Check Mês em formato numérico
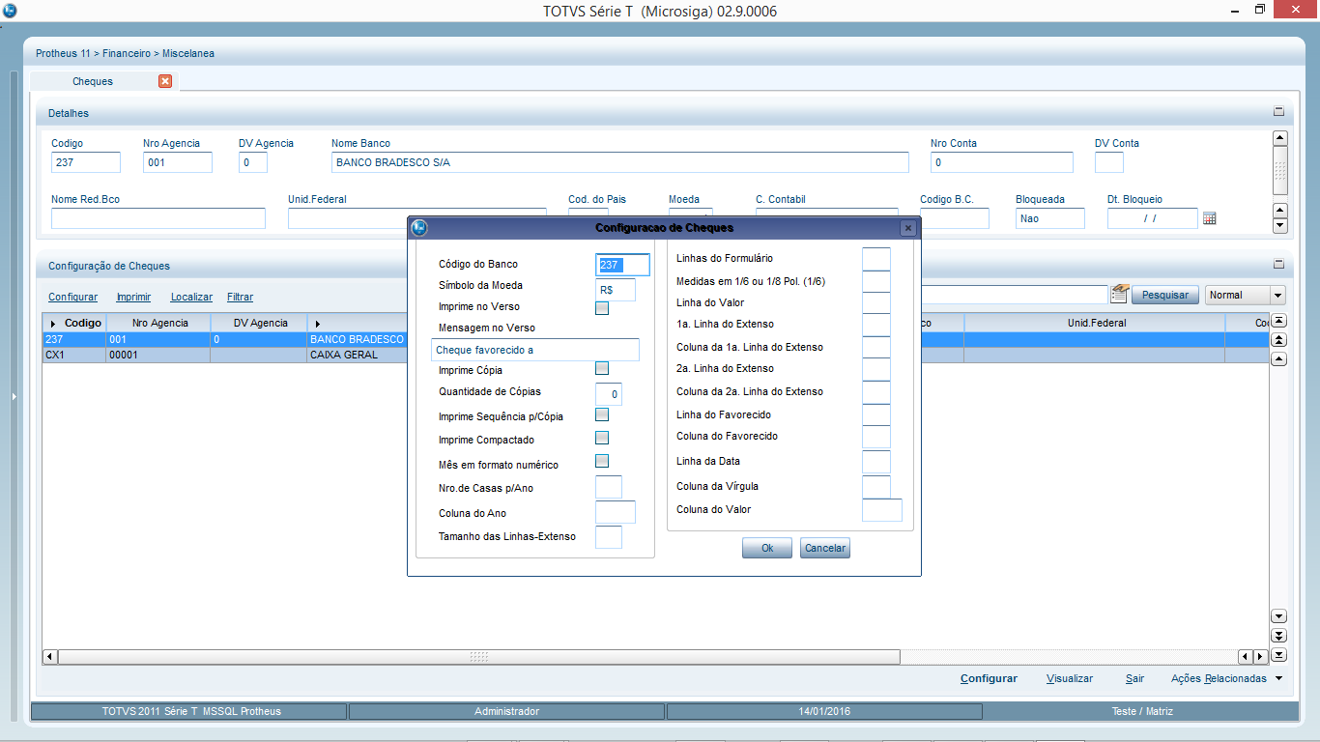This screenshot has width=1320, height=742. coord(602,461)
